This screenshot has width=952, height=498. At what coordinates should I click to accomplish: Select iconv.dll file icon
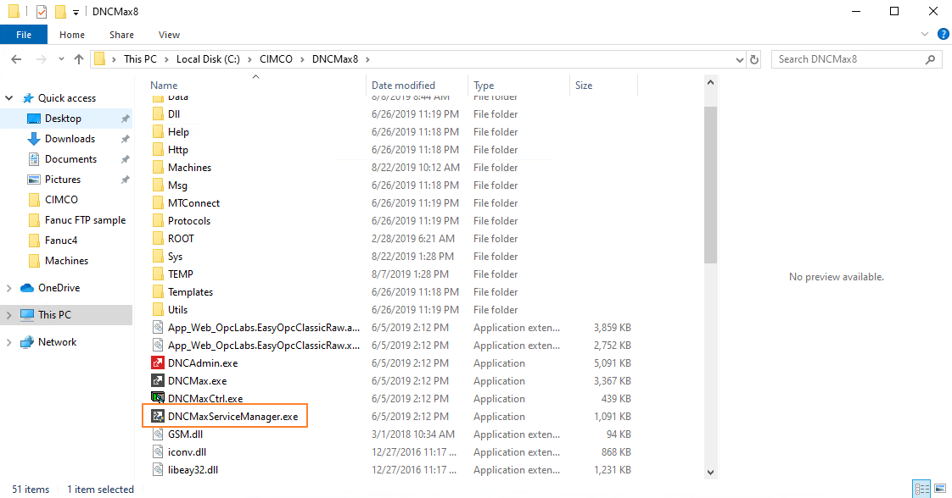(158, 452)
